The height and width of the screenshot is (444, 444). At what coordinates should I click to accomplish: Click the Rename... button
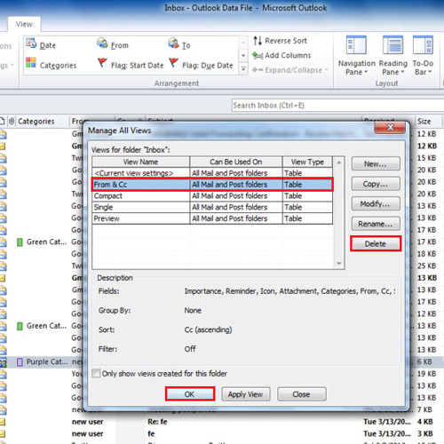(376, 224)
